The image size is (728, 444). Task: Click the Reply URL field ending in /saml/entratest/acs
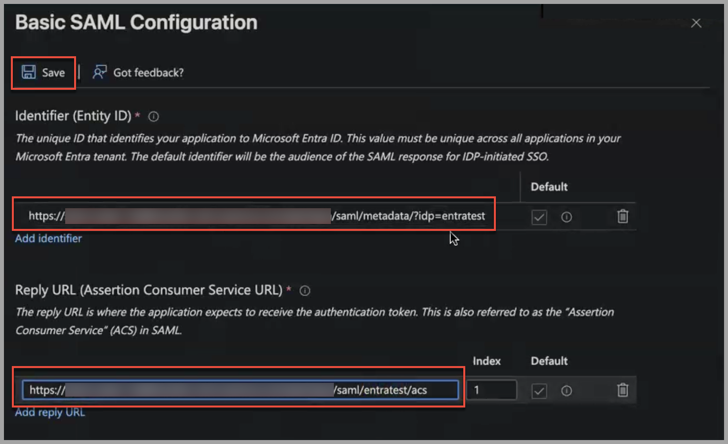coord(240,390)
